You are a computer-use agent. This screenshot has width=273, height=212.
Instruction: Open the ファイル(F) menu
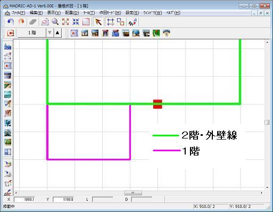[x=18, y=13]
